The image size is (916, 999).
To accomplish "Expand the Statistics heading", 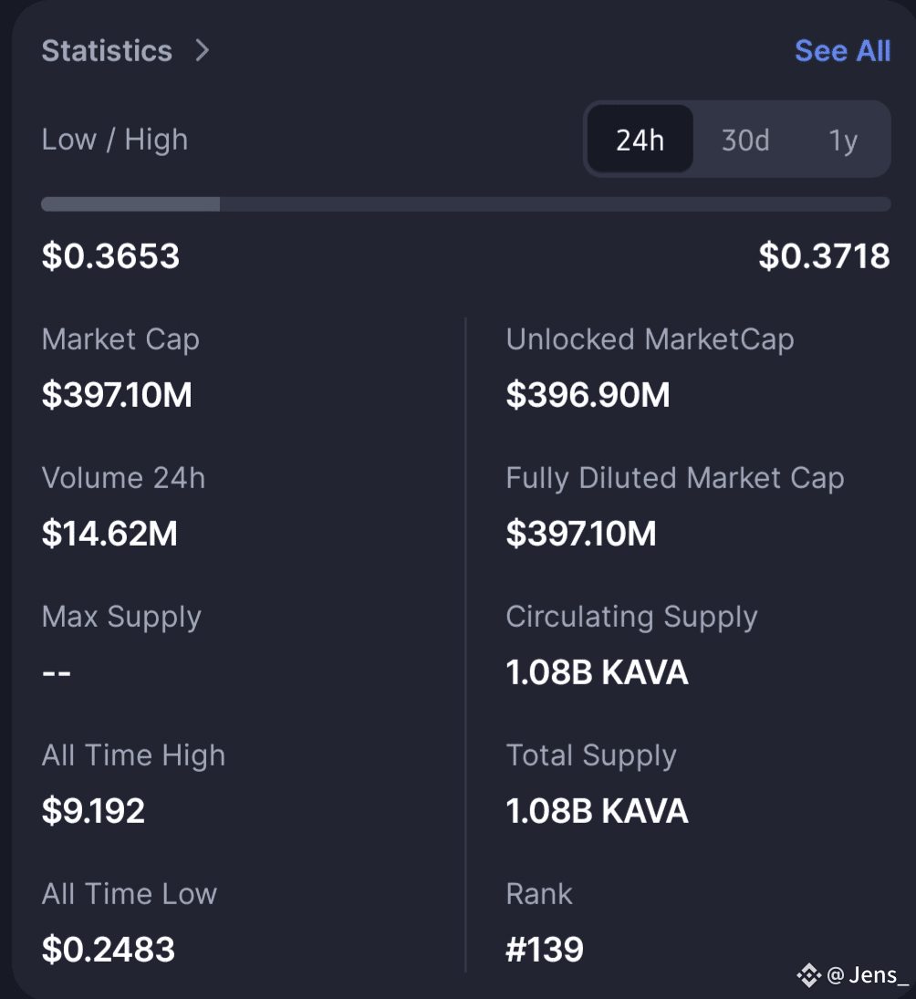I will [107, 50].
